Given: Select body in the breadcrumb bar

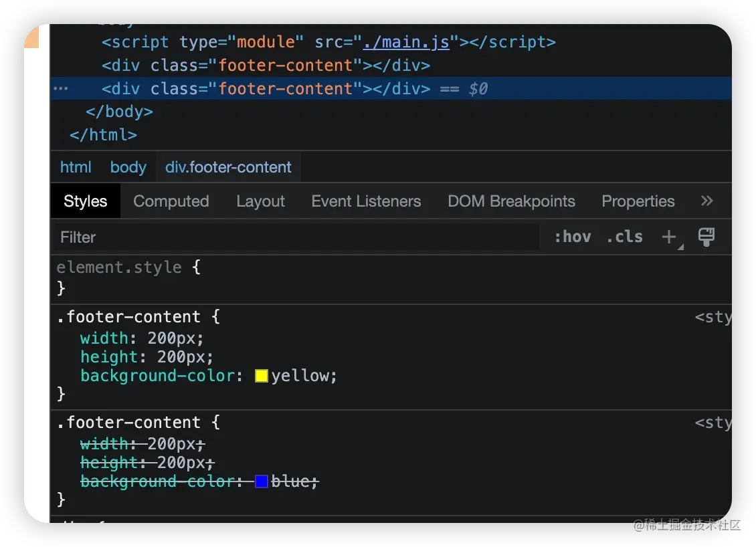Looking at the screenshot, I should pos(128,167).
